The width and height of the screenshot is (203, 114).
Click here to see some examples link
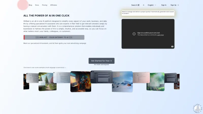[45, 67]
